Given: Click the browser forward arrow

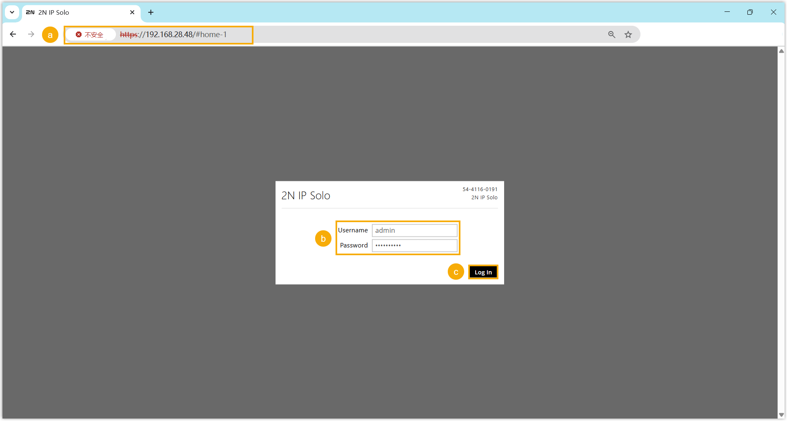Looking at the screenshot, I should 31,34.
